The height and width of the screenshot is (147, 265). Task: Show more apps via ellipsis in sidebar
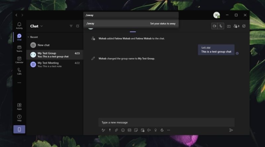(x=19, y=83)
